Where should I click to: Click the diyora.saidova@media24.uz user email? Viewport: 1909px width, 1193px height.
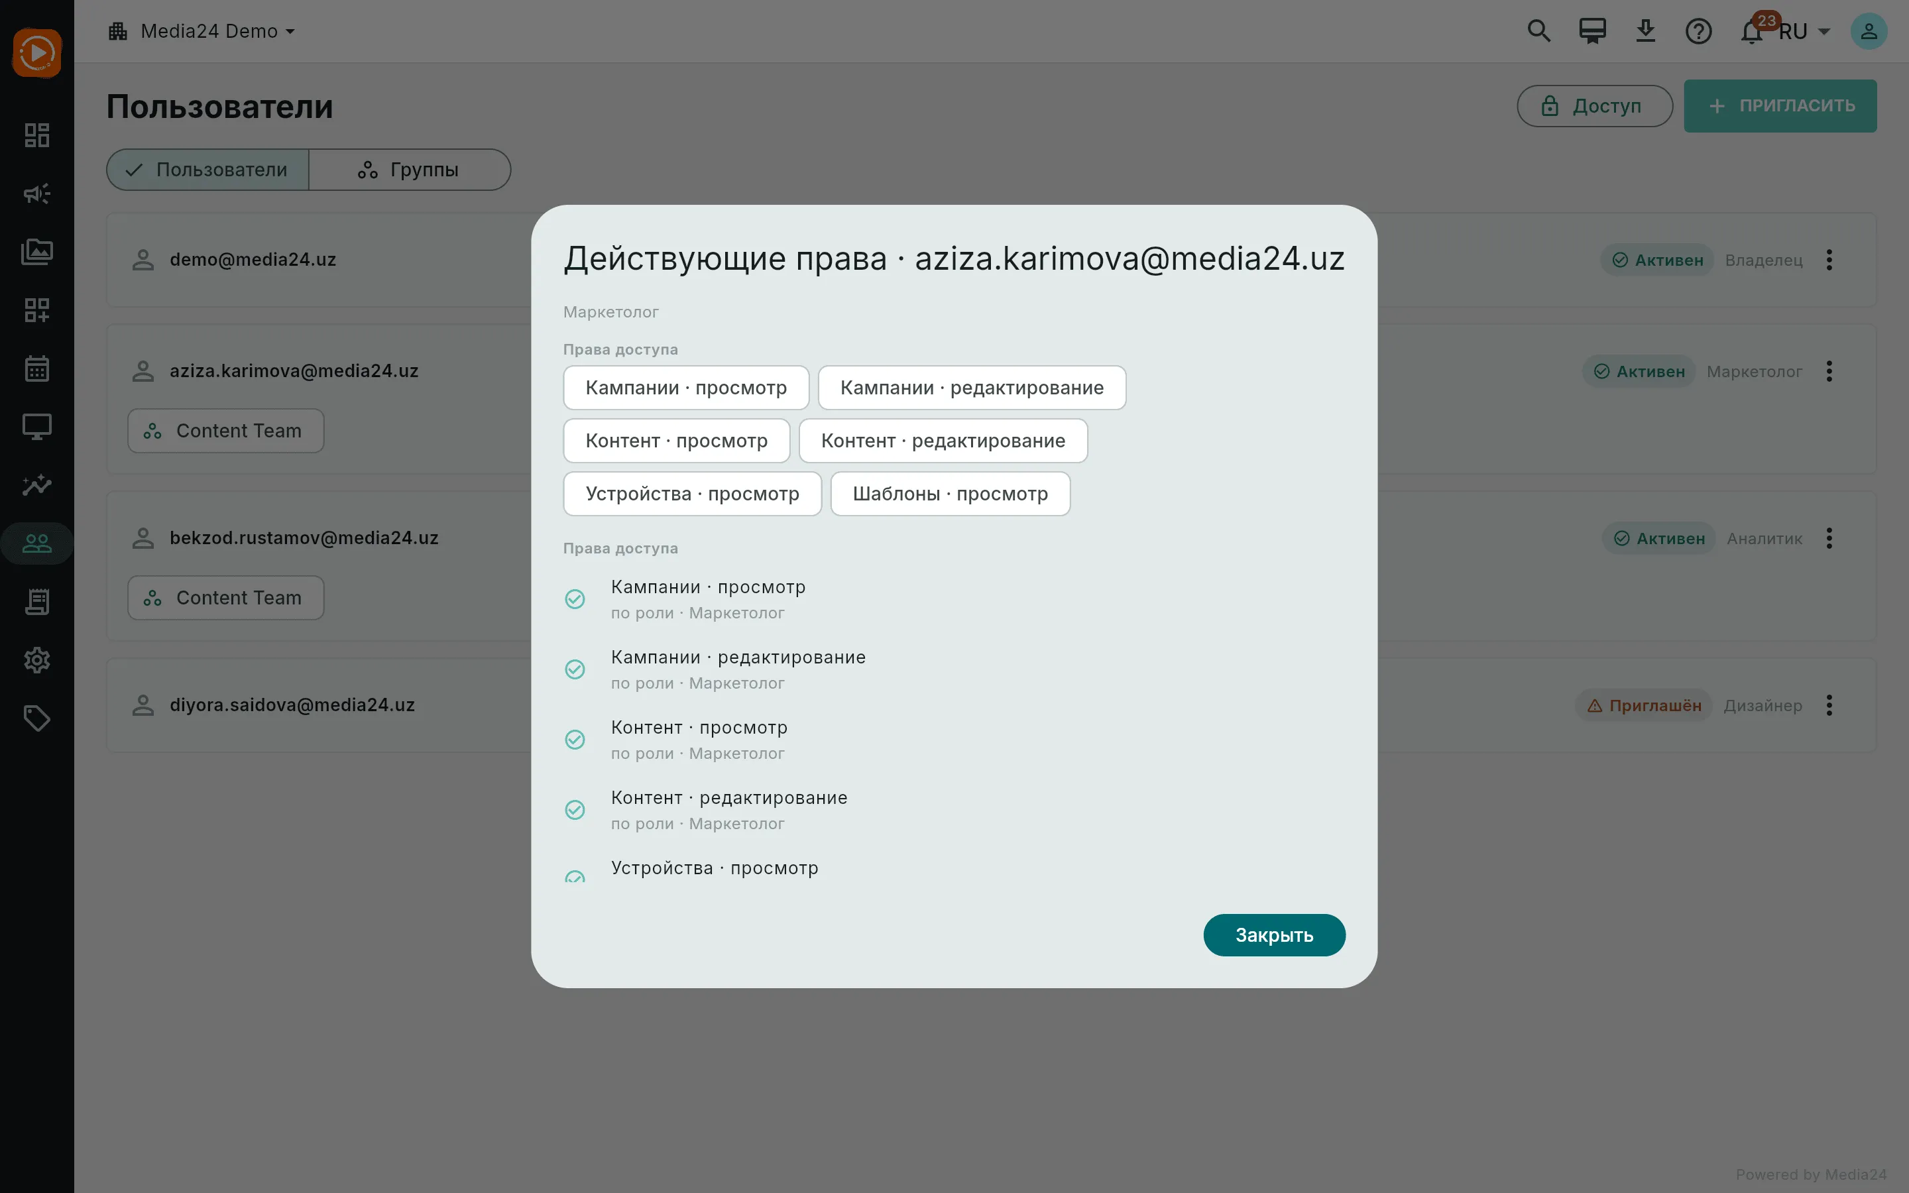click(292, 705)
